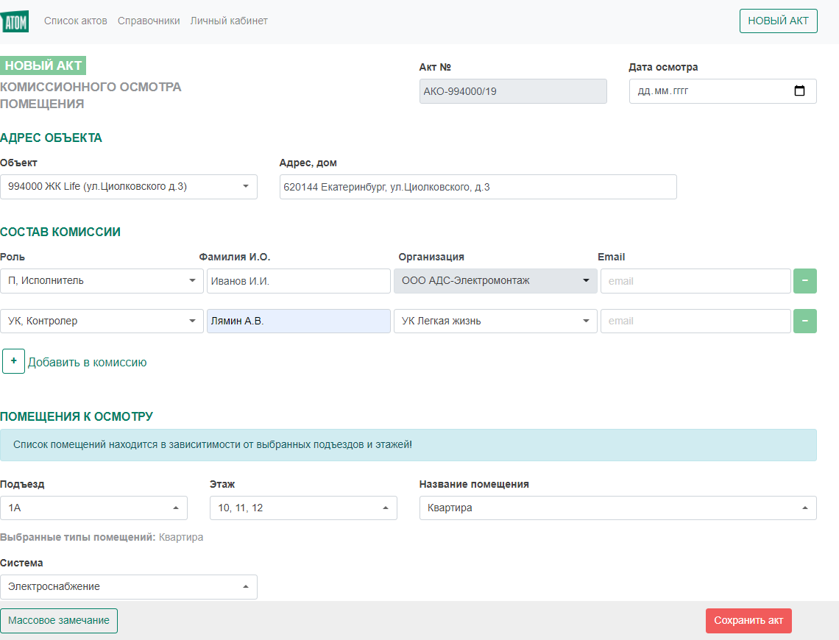Expand the Этаж dropdown with 10, 11, 12
Viewport: 839px width, 640px height.
point(303,508)
